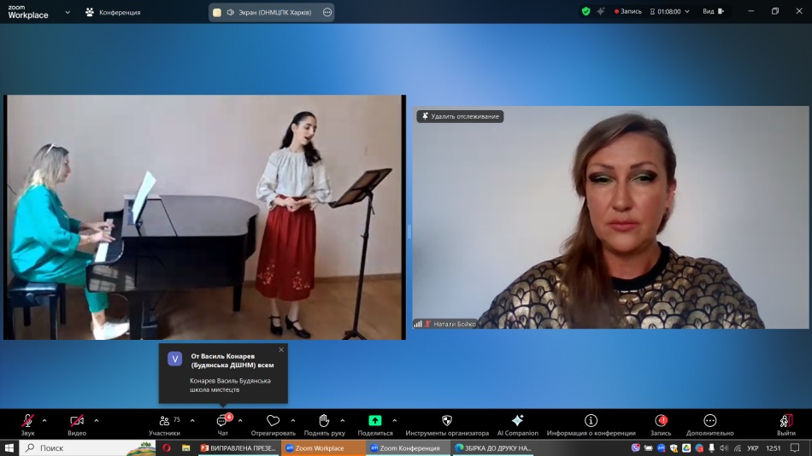Toggle recording with the bottom Запись button

(661, 421)
